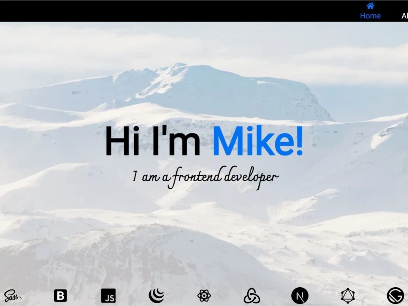Click the Bootstrap B icon
The image size is (408, 306).
pyautogui.click(x=60, y=295)
